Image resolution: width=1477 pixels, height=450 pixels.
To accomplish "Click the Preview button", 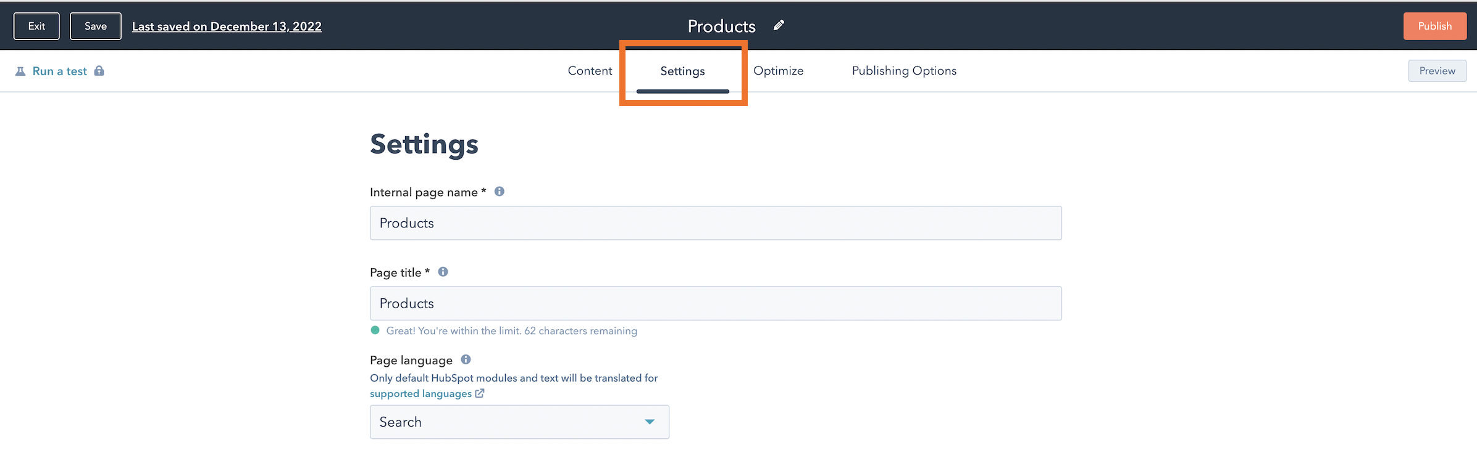I will click(x=1437, y=71).
